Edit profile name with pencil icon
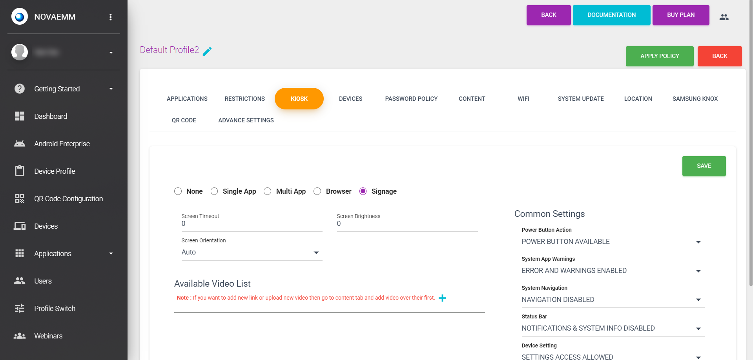753x360 pixels. tap(207, 51)
